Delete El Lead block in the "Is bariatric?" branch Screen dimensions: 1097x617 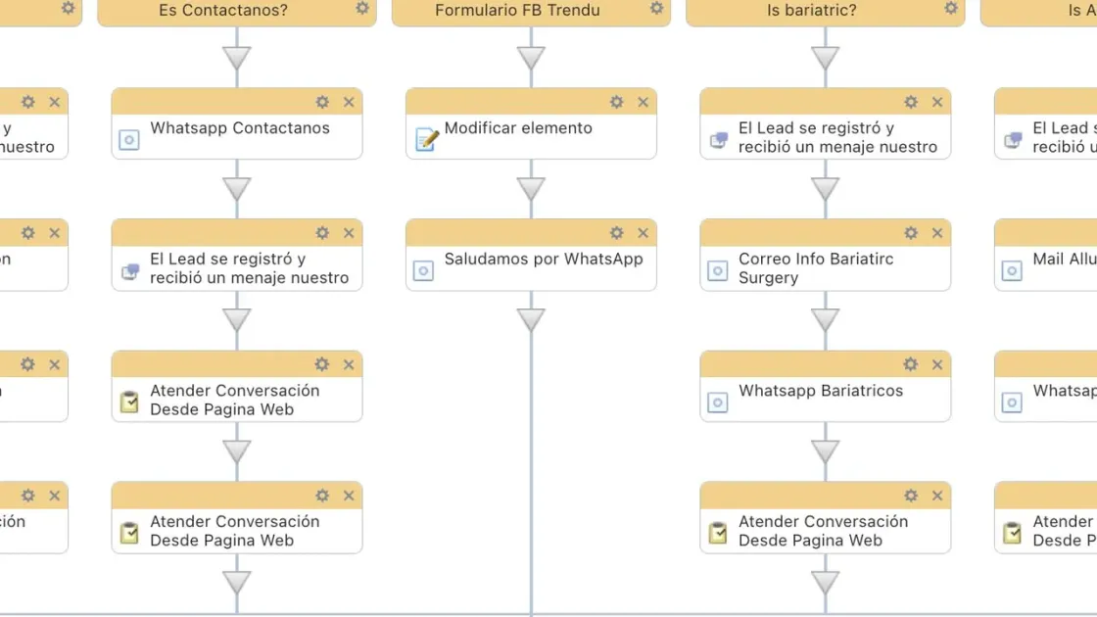click(937, 102)
